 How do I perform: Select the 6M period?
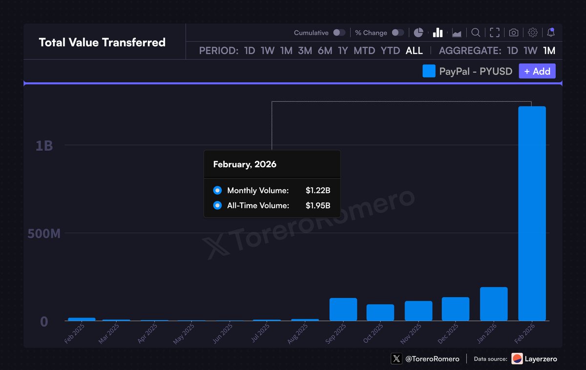tap(325, 51)
